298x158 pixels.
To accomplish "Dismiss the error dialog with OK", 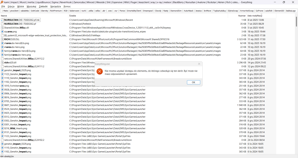I will tap(193, 82).
